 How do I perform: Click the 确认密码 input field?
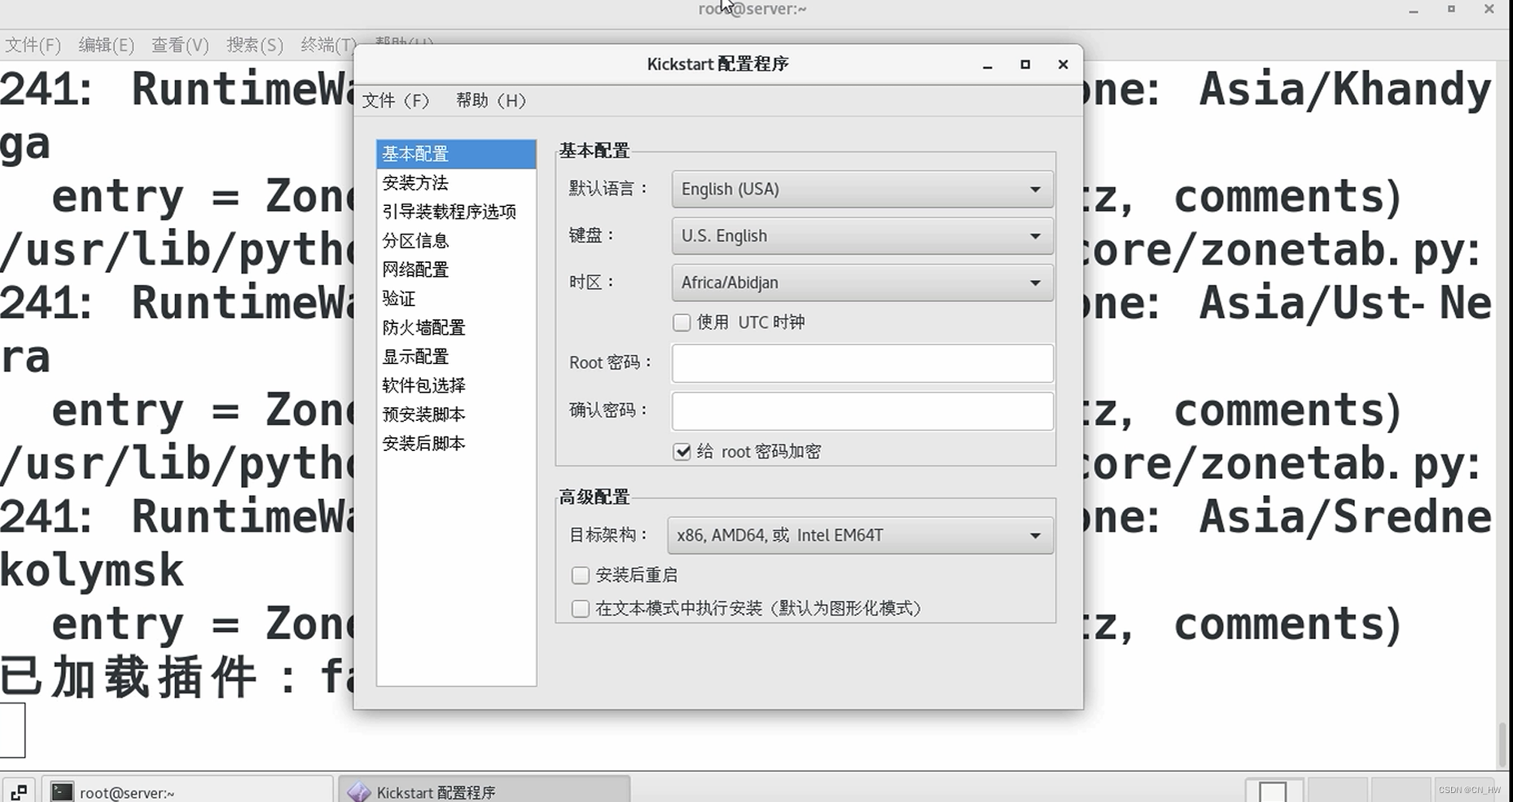point(862,411)
